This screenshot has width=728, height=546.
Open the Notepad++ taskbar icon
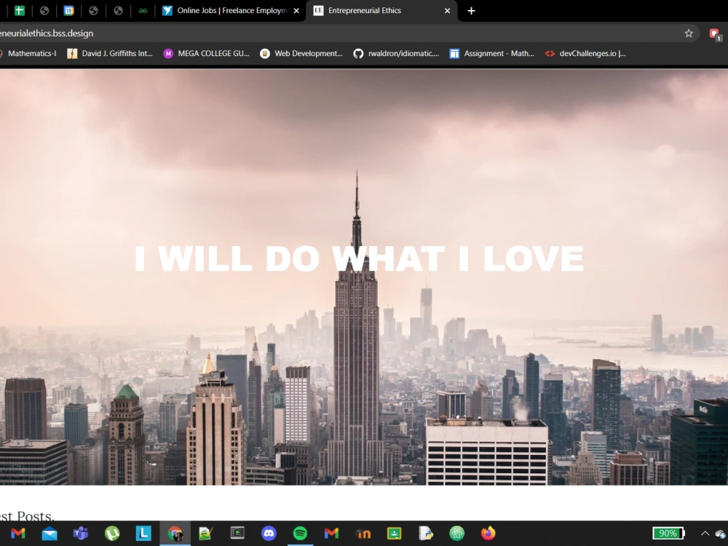pyautogui.click(x=206, y=534)
